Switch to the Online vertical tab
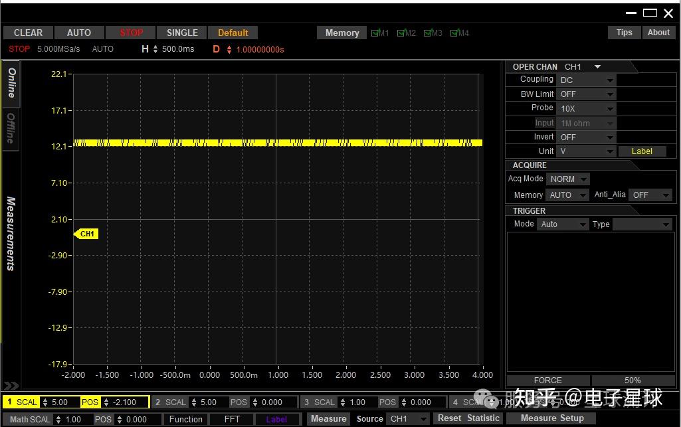The width and height of the screenshot is (681, 427). (11, 83)
